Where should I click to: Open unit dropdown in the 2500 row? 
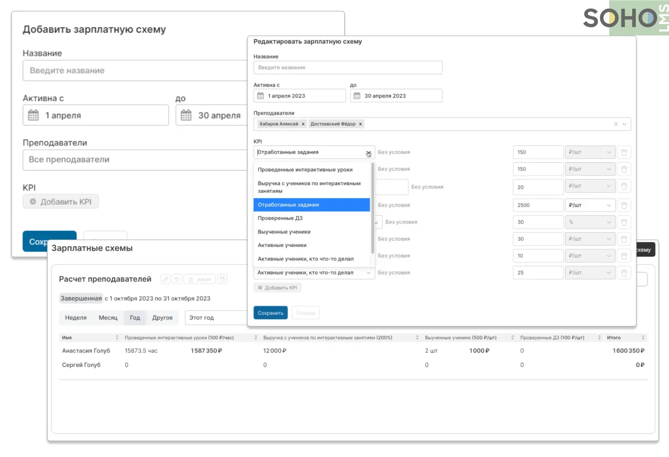(590, 205)
